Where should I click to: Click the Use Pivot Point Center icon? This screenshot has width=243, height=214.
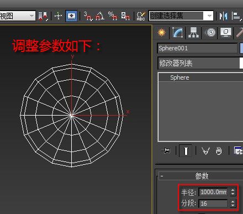(43, 16)
